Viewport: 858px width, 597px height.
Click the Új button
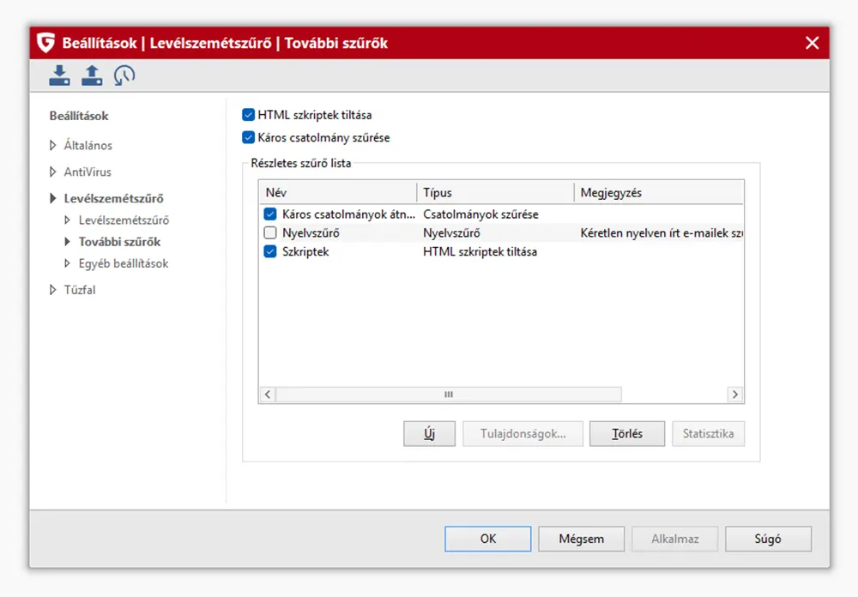click(x=429, y=434)
